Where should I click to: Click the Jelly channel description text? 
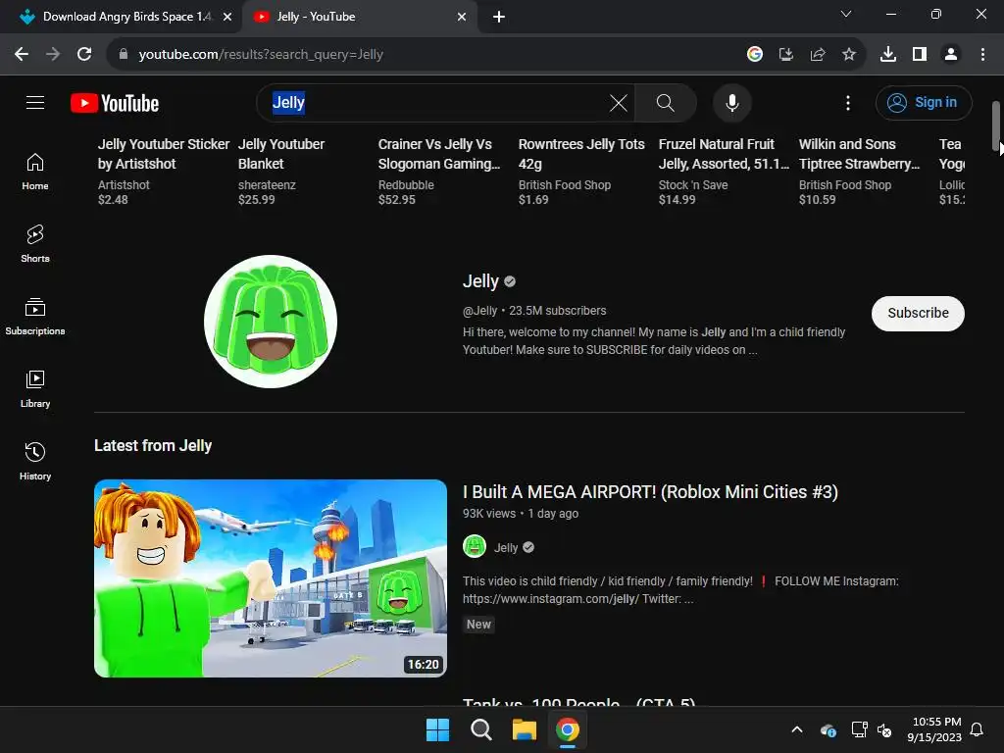click(x=654, y=340)
